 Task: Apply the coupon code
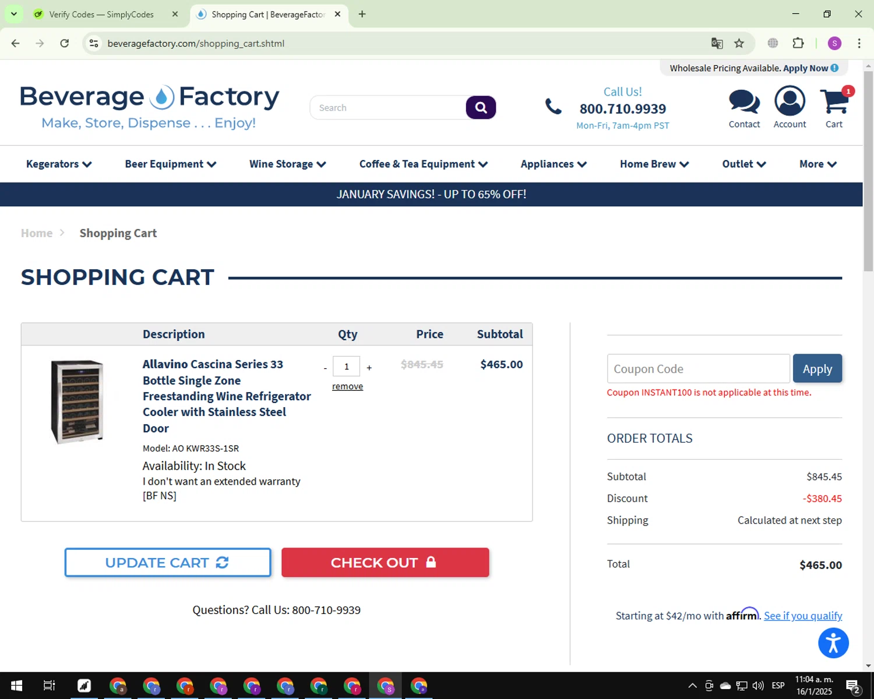click(x=817, y=369)
